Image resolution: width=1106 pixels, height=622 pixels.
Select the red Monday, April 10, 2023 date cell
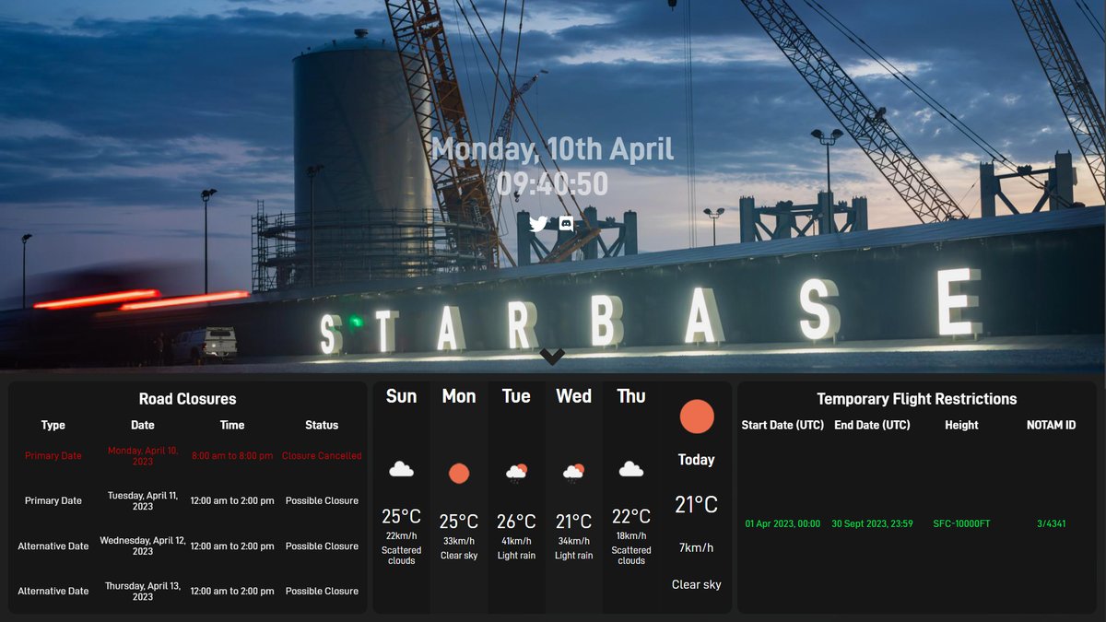coord(143,455)
